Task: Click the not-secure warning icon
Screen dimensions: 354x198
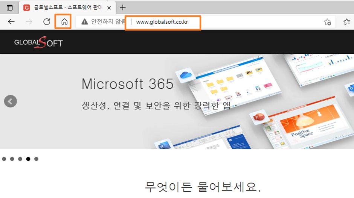Action: coord(84,22)
